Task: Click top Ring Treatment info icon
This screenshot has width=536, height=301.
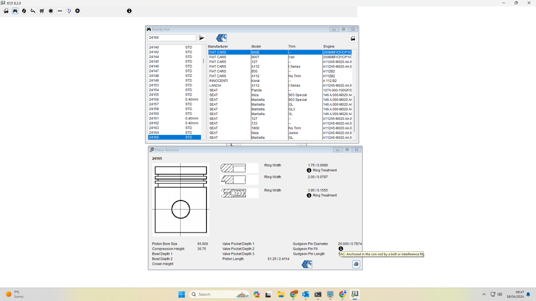Action: pos(309,170)
